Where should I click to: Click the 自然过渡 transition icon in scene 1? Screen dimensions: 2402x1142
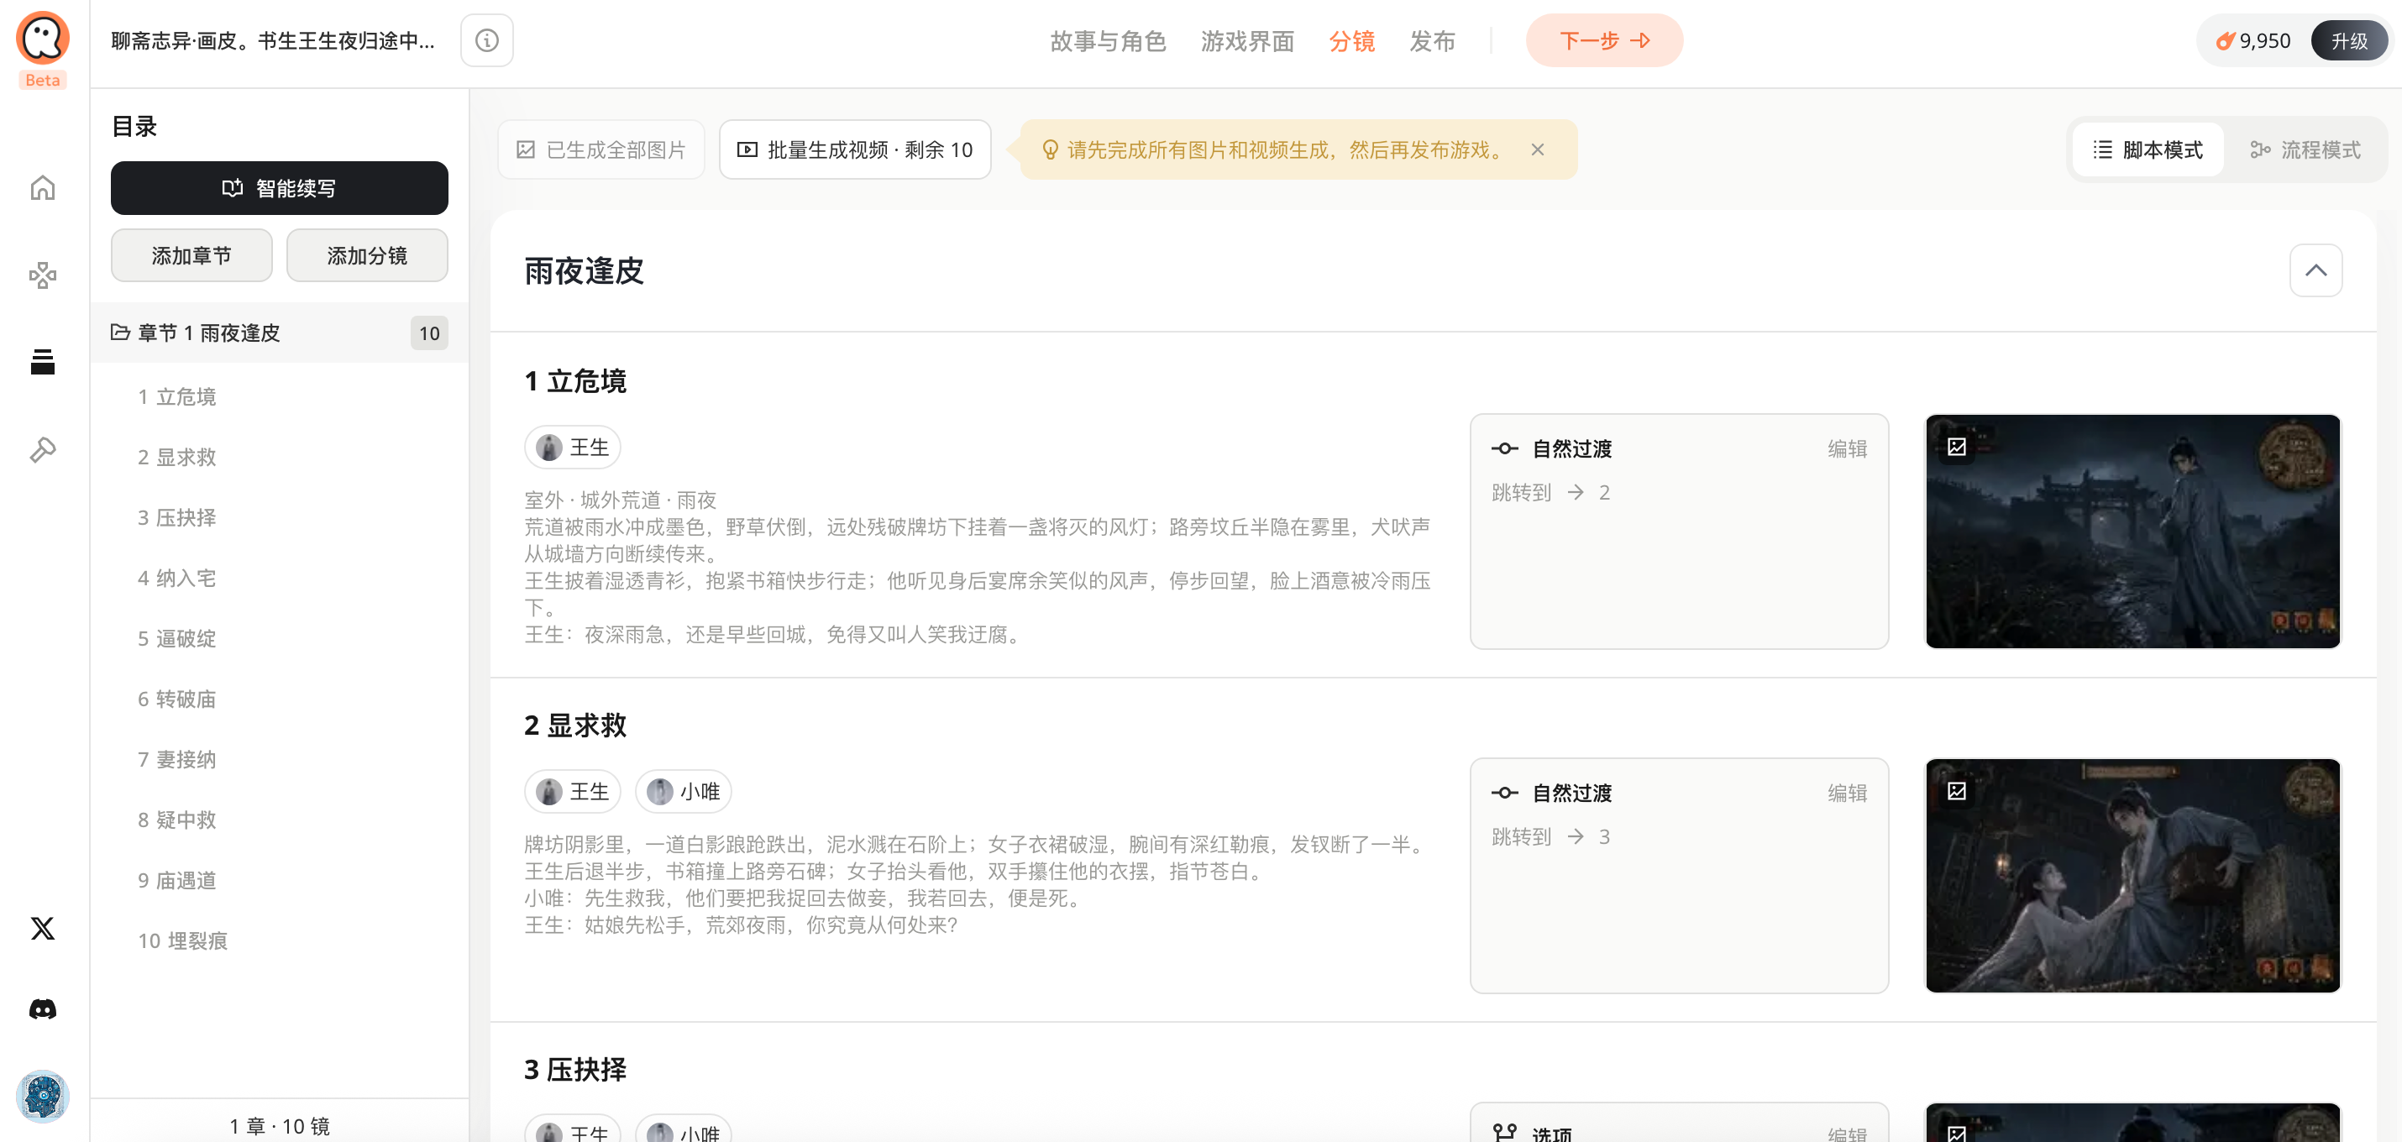pyautogui.click(x=1504, y=448)
